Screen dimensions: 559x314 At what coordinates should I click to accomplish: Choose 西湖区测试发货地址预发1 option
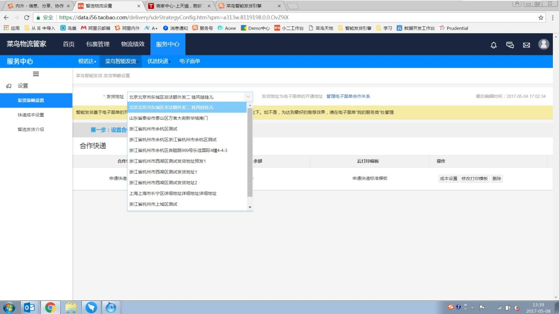[187, 161]
